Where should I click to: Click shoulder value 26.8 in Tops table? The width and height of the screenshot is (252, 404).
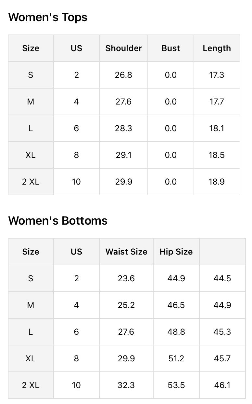coord(123,75)
